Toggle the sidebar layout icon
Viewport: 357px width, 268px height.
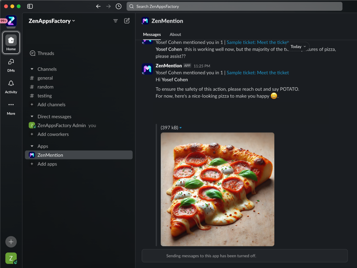[30, 6]
